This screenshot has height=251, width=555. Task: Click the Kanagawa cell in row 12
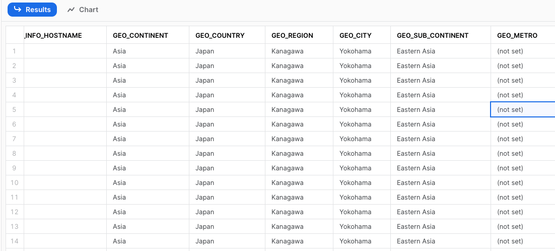tap(299, 212)
